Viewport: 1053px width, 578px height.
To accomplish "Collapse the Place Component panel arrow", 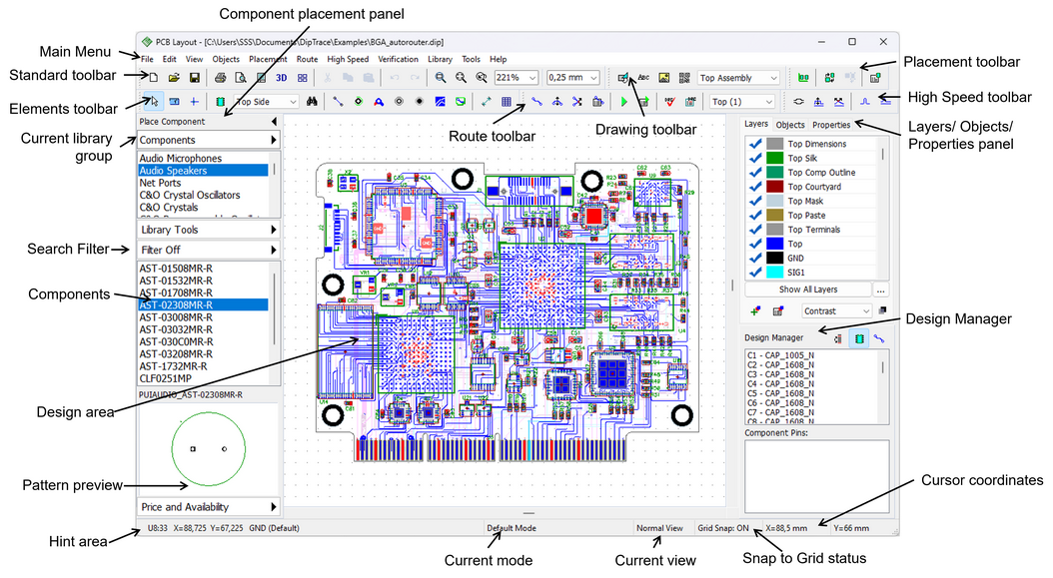I will coord(274,122).
